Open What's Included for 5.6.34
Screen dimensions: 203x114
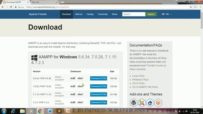coord(59,78)
